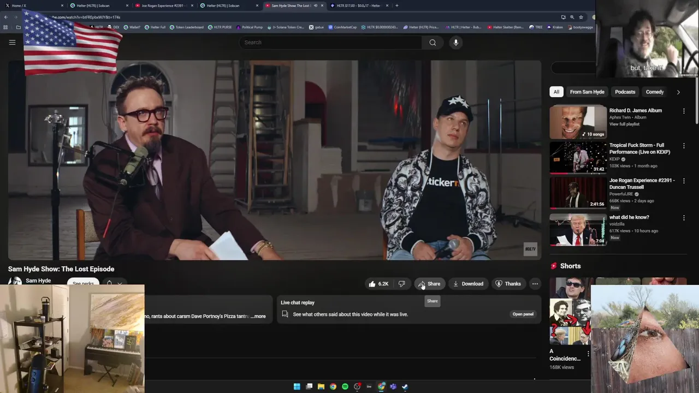The image size is (699, 393).
Task: Dislike the video with thumbs down
Action: (x=402, y=284)
